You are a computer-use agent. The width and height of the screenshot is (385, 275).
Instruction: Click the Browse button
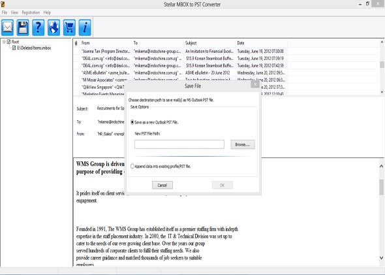click(243, 144)
